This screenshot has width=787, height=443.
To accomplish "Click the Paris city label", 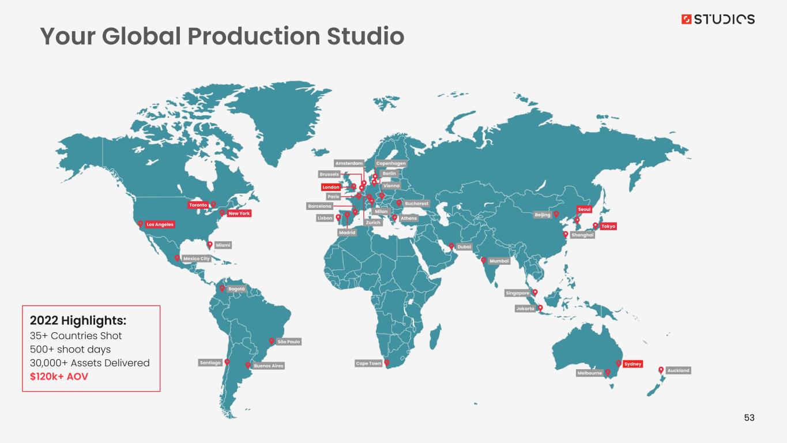I will (x=333, y=197).
